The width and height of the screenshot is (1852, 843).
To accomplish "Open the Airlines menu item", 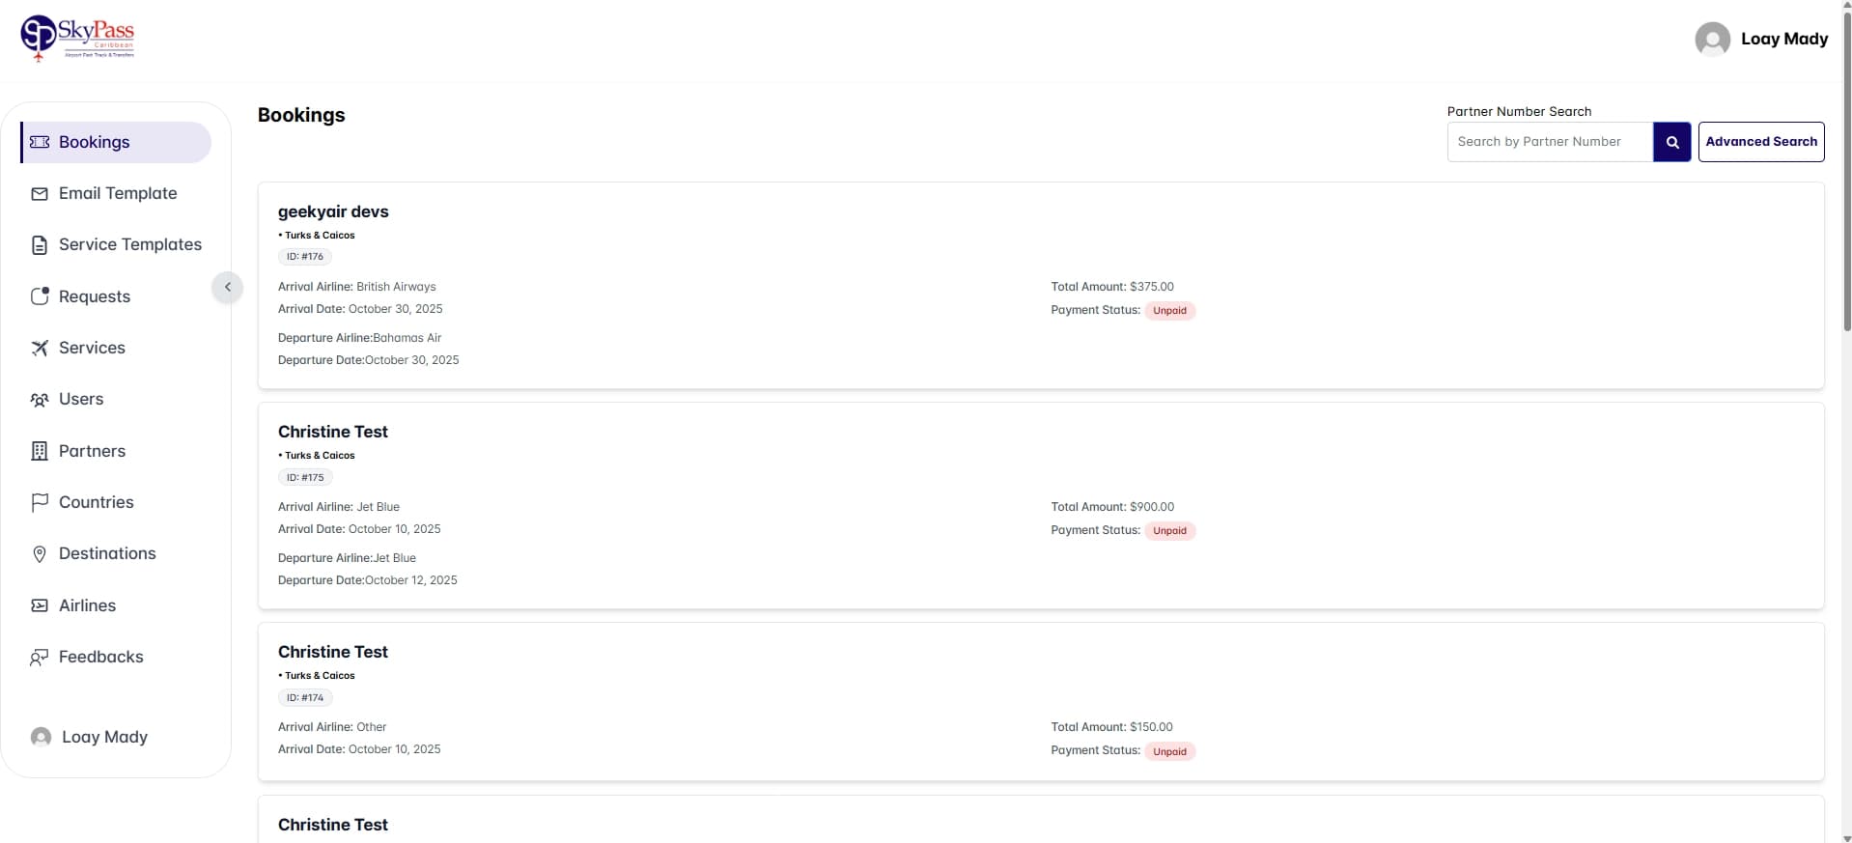I will click(x=87, y=605).
